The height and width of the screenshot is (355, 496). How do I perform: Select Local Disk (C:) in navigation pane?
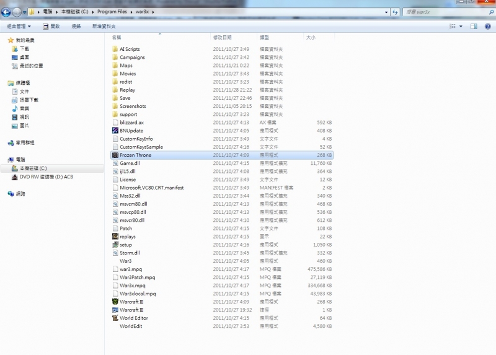click(33, 168)
